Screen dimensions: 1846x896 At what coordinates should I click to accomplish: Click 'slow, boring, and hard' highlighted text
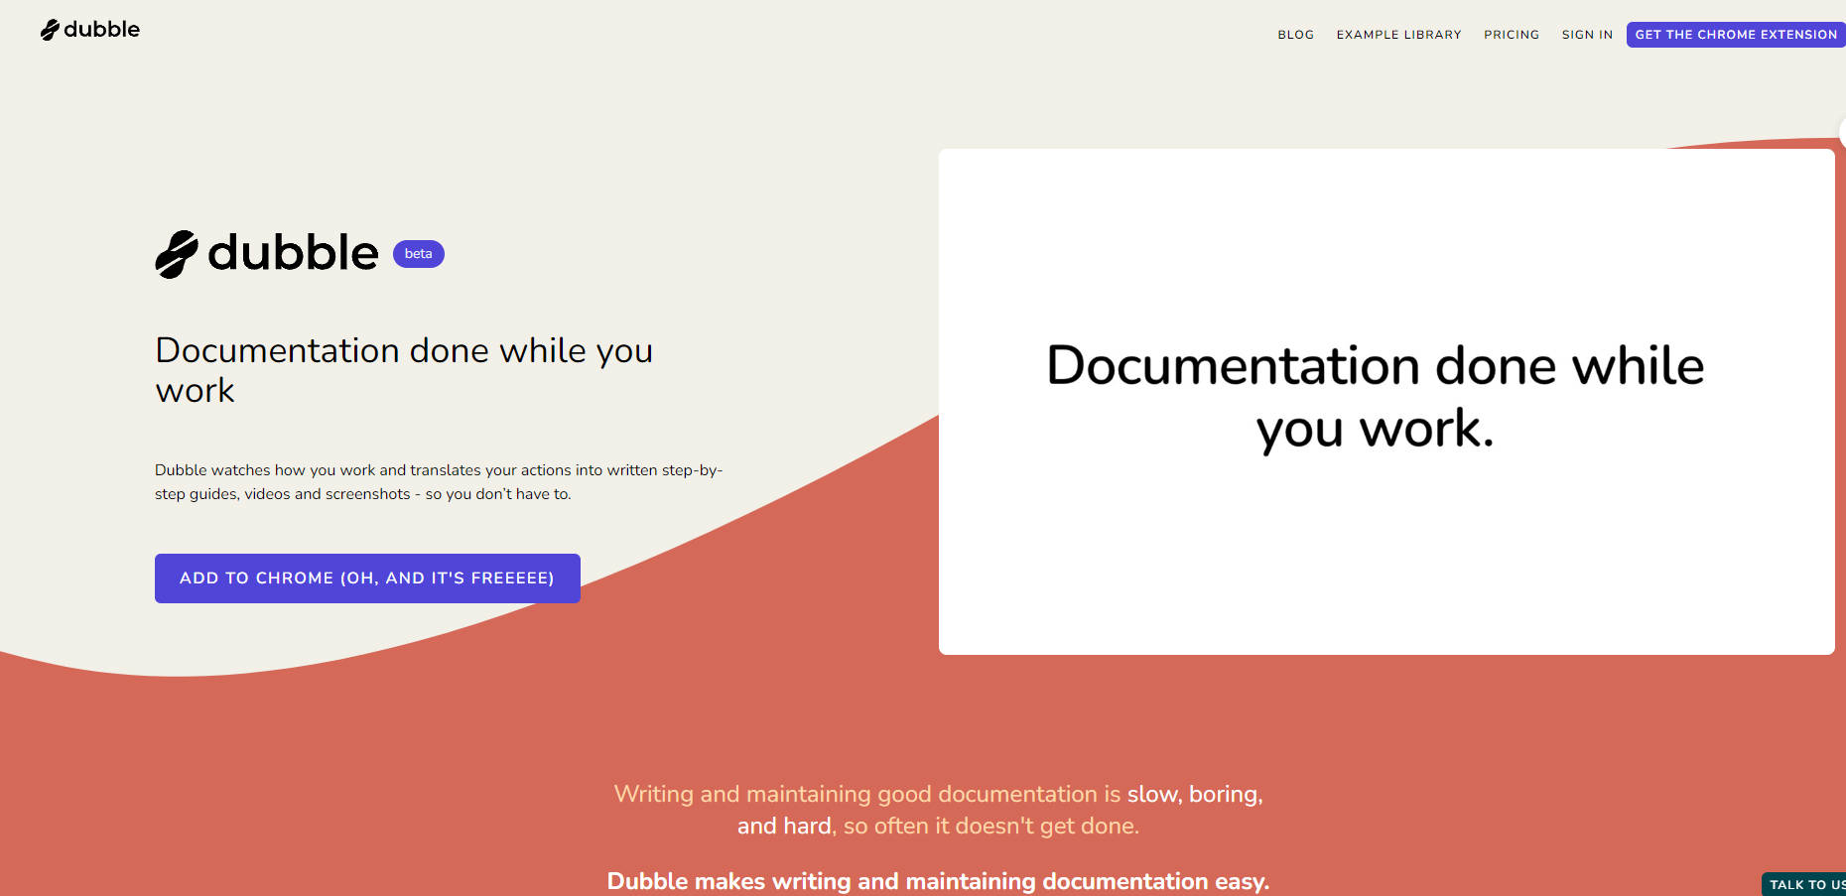tap(1194, 795)
